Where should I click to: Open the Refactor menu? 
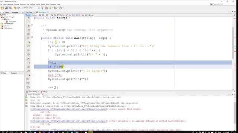[23, 4]
